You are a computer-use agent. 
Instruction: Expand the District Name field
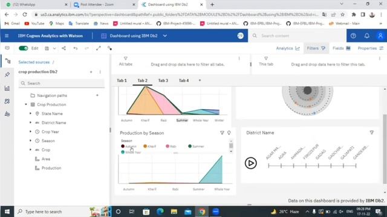[30, 122]
